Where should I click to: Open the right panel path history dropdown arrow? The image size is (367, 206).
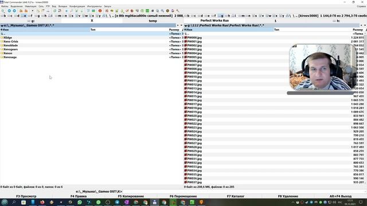click(x=365, y=25)
